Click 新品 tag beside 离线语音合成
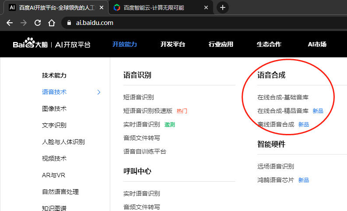Viewport: 347px width, 211px height. pos(304,125)
